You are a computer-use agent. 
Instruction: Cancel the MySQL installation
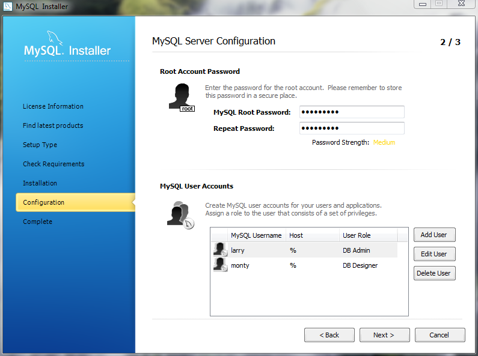pos(440,335)
